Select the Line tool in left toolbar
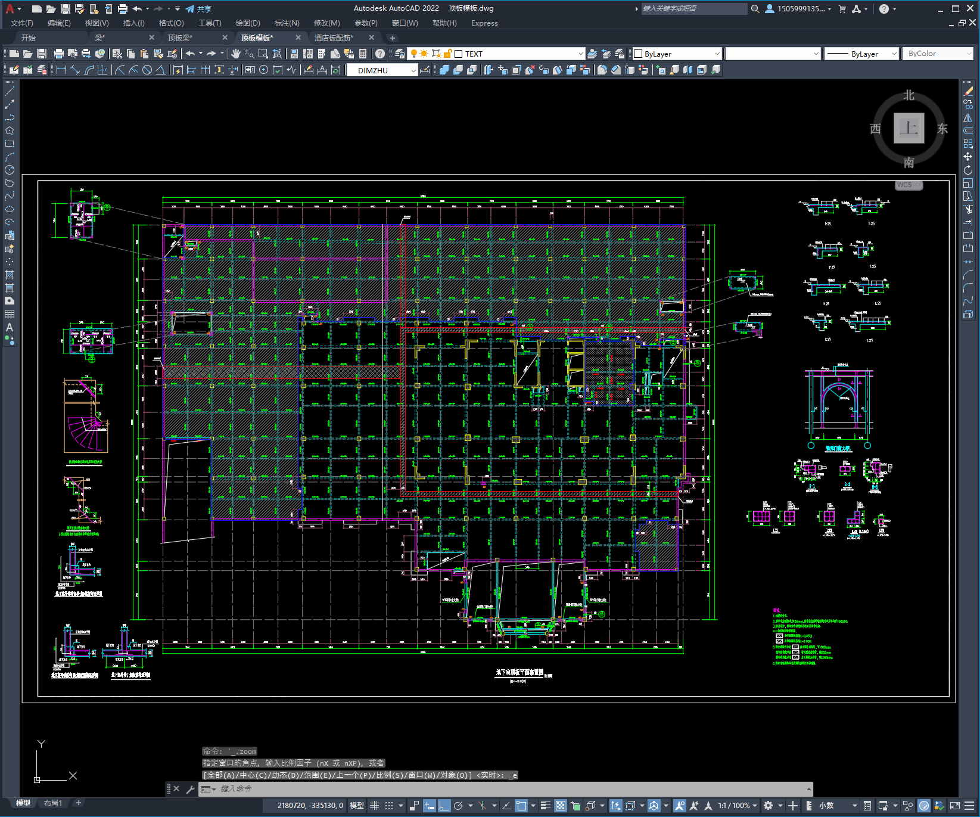The height and width of the screenshot is (817, 980). 10,91
